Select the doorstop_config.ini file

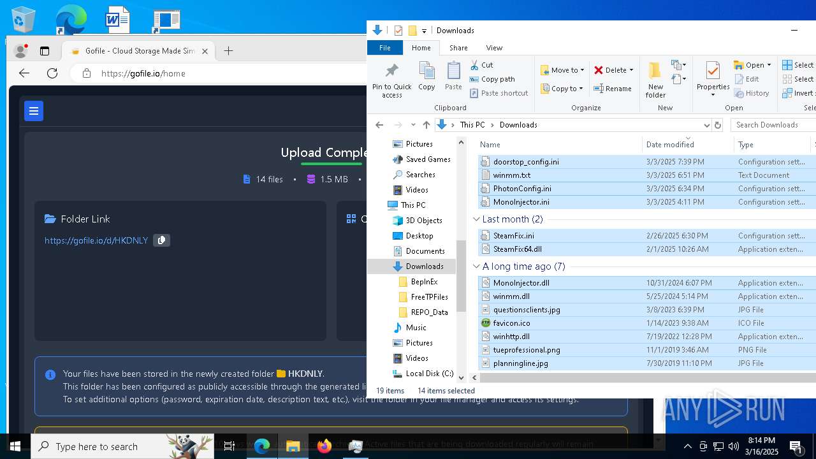point(526,162)
